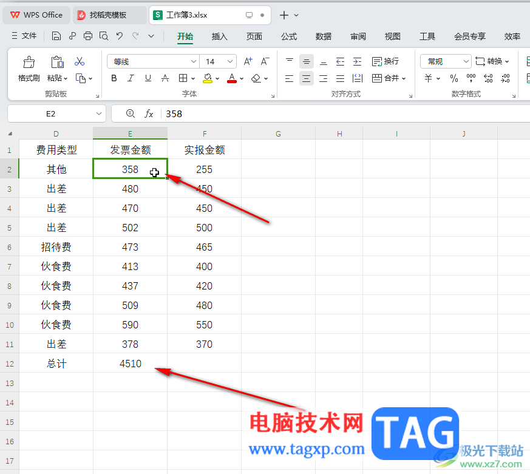Increase indent of cell content
The image size is (530, 474).
[x=357, y=61]
